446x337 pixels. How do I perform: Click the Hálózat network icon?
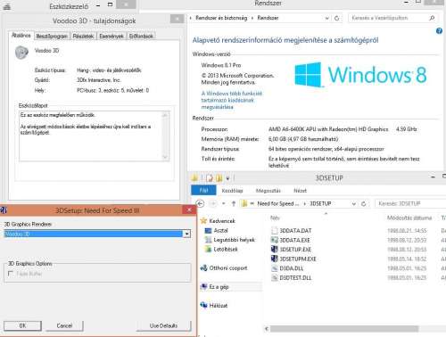click(203, 305)
